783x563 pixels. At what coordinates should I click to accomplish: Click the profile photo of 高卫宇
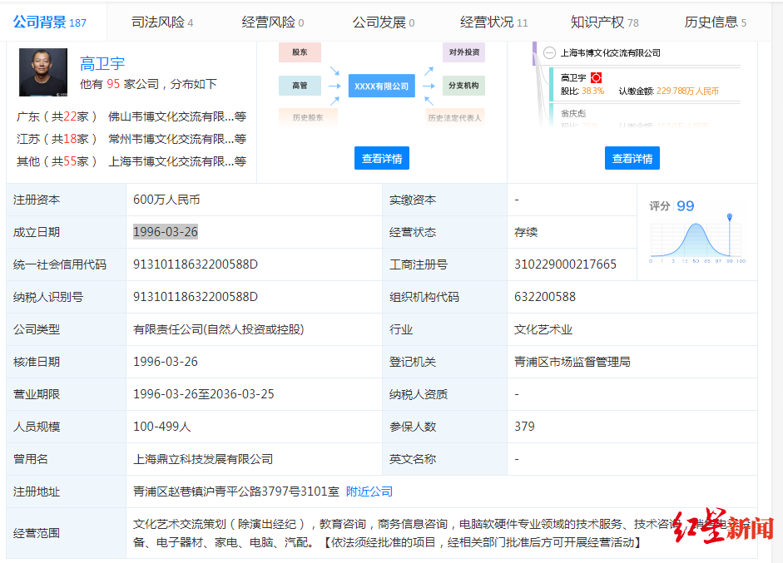click(x=43, y=72)
